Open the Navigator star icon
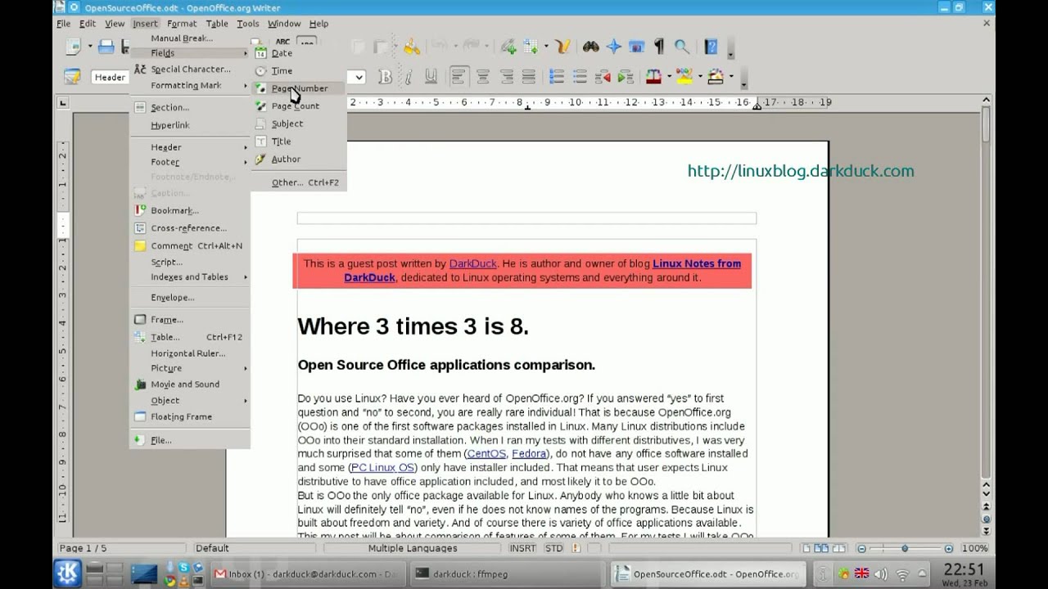The width and height of the screenshot is (1048, 589). (x=613, y=47)
